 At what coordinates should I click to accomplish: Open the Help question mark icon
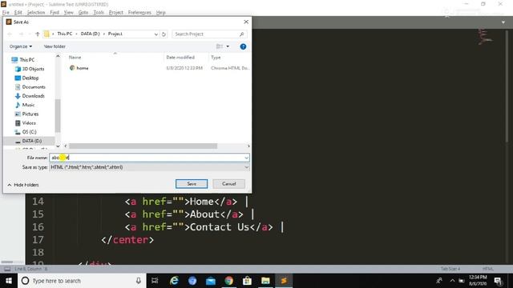click(243, 46)
